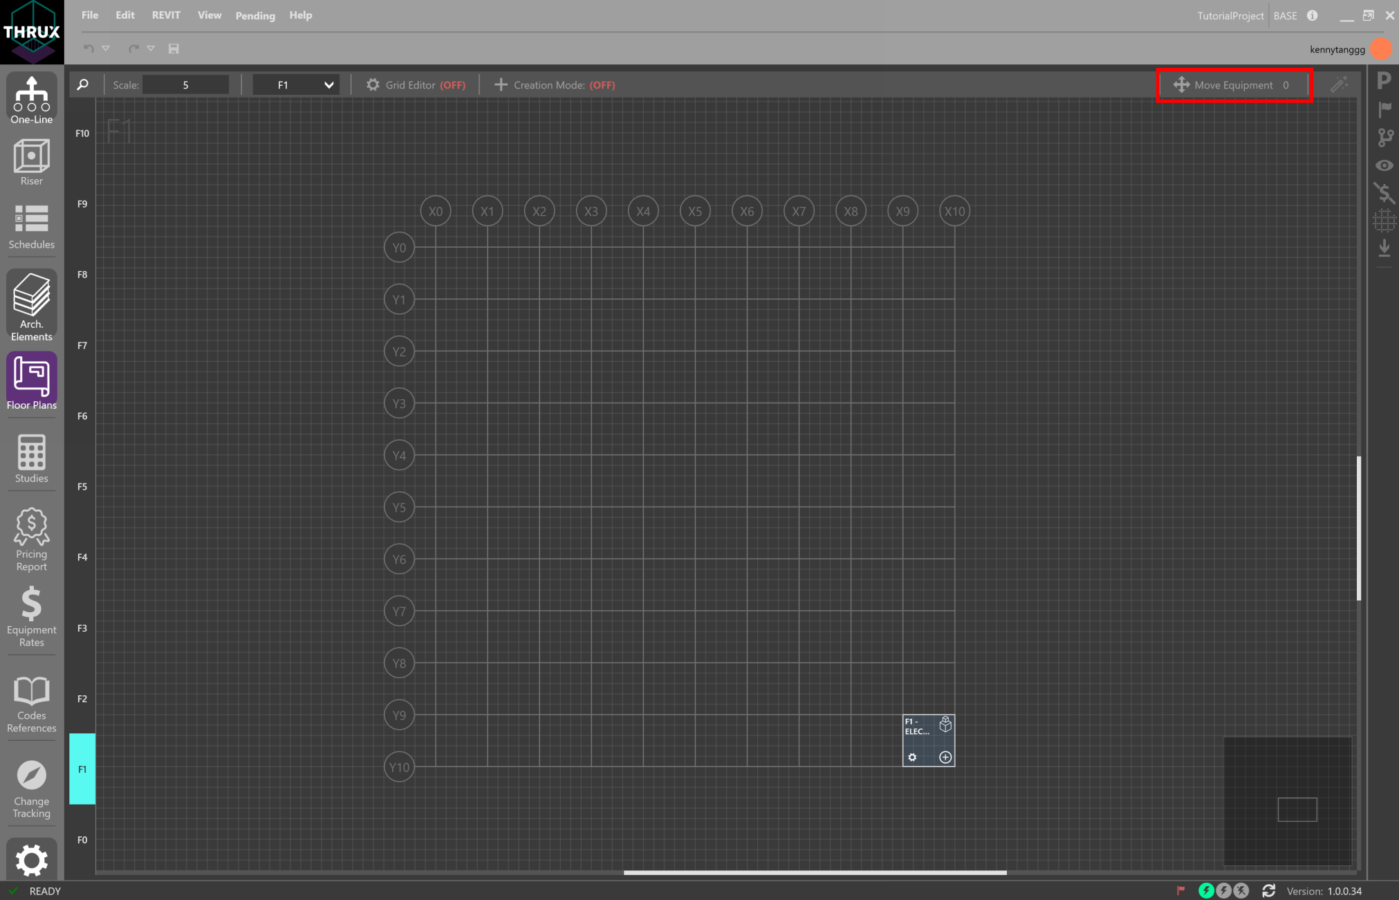Open Equipment Rates

click(x=31, y=616)
